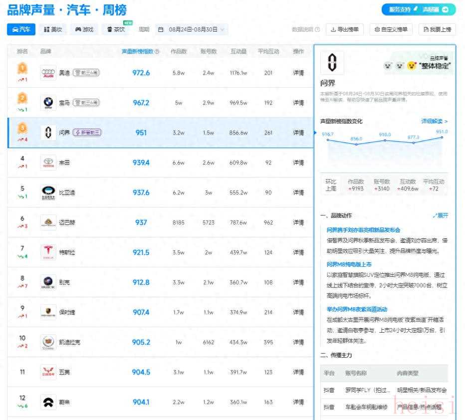
Task: Click the Toyota logo beside 丰田
Action: pos(48,163)
